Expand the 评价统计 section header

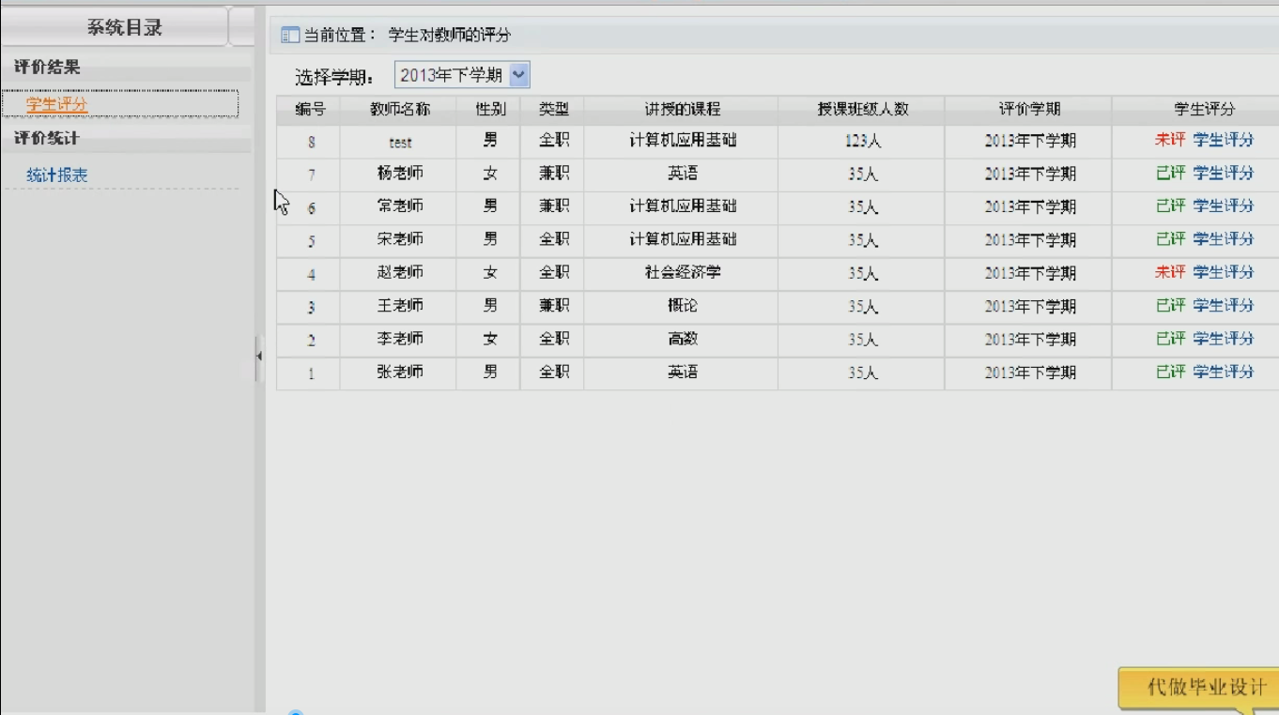tap(47, 139)
